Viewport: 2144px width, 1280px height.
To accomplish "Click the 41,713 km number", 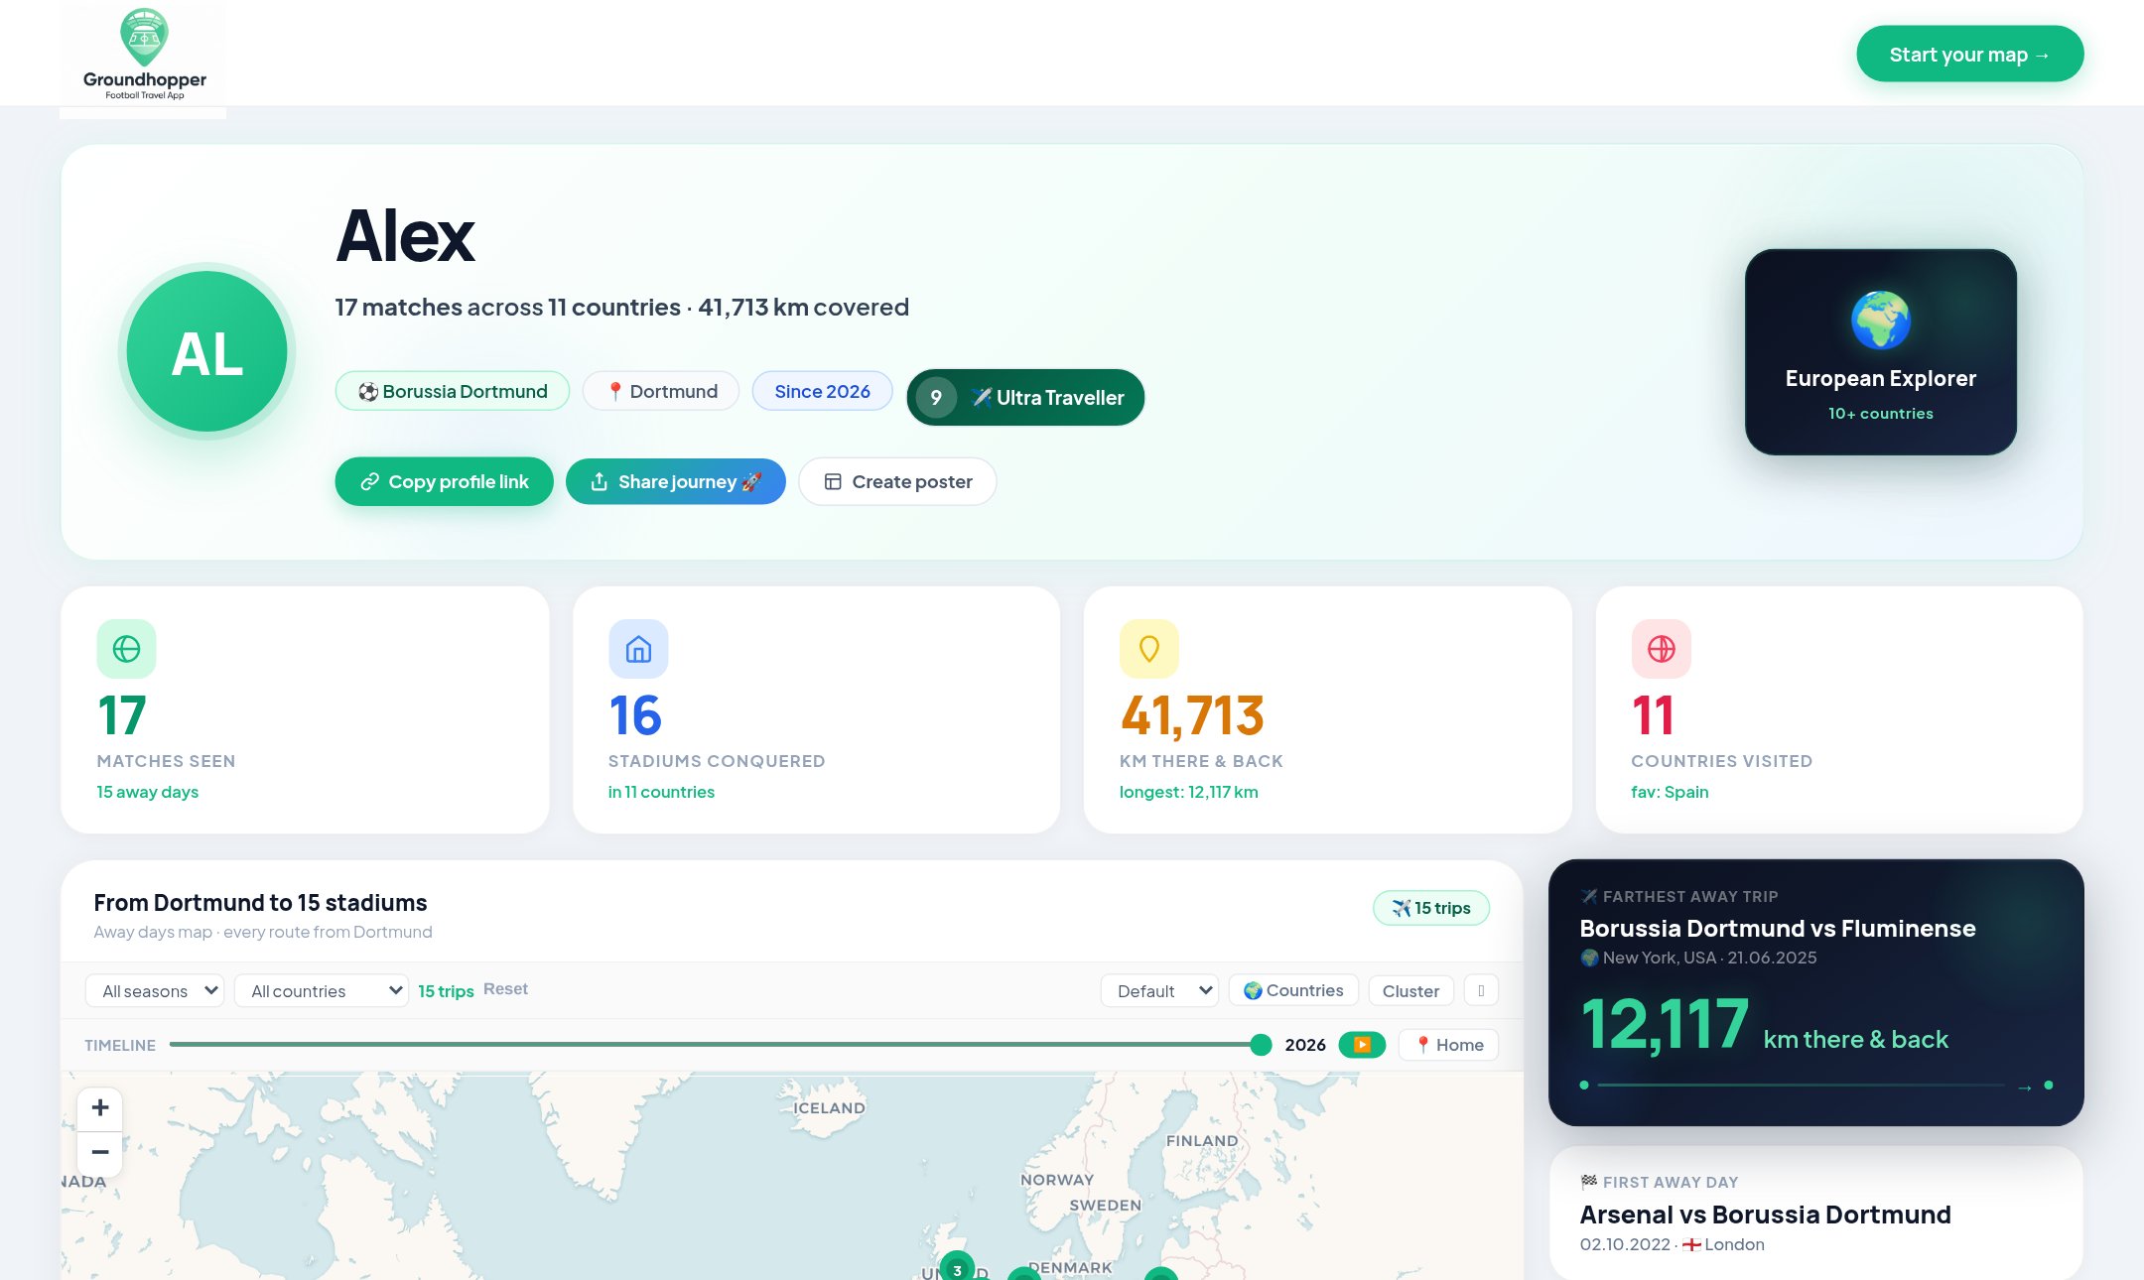I will 1192,715.
